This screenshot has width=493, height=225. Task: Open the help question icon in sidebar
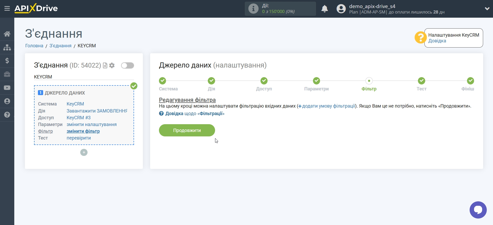point(7,115)
